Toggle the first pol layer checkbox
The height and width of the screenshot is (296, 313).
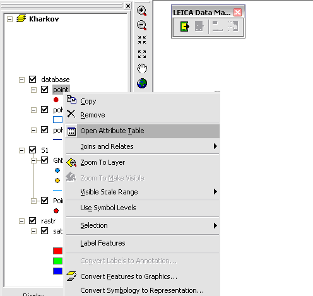(44, 110)
